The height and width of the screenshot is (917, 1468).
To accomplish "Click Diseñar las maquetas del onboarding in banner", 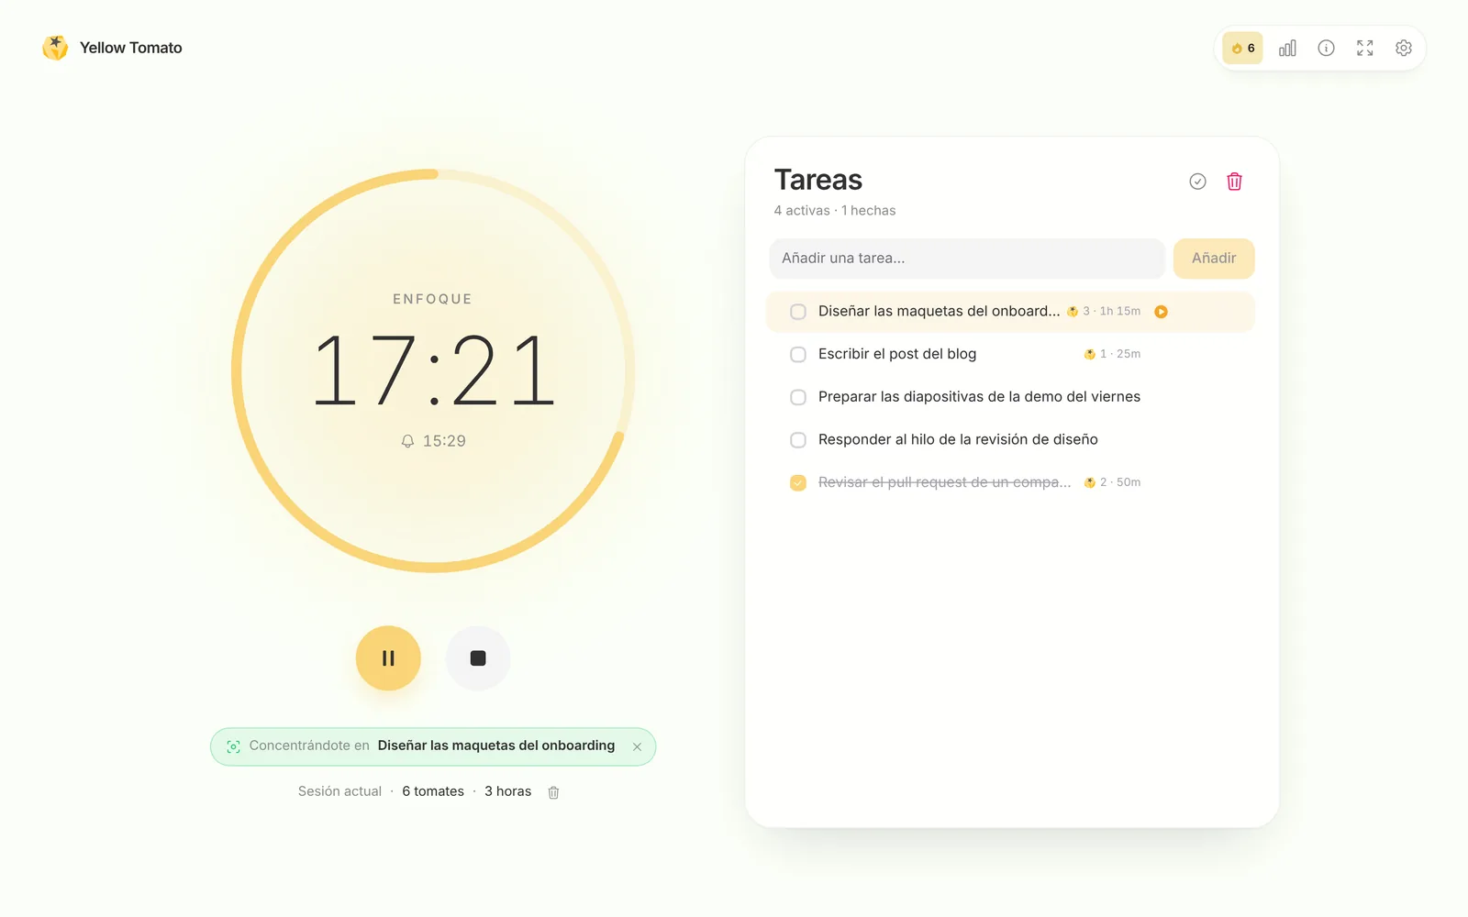I will 496,746.
